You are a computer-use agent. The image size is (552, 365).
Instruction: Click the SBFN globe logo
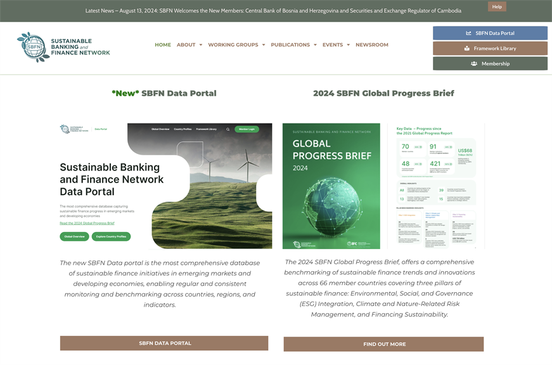click(x=33, y=47)
